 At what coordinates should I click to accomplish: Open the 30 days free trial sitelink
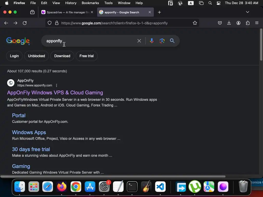point(31,149)
